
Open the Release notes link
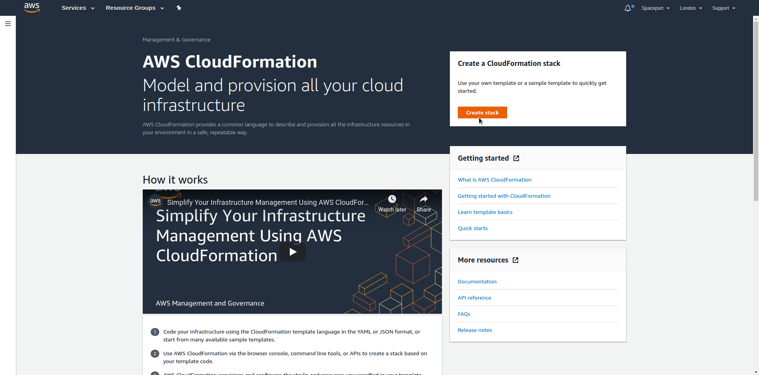[x=475, y=330]
